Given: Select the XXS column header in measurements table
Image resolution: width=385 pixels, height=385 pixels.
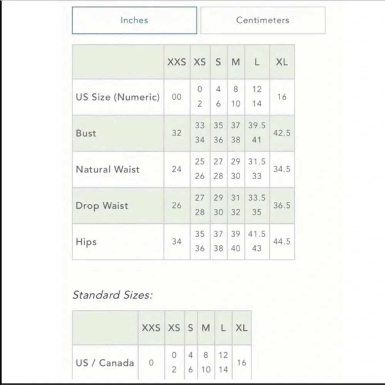Looking at the screenshot, I should point(177,62).
